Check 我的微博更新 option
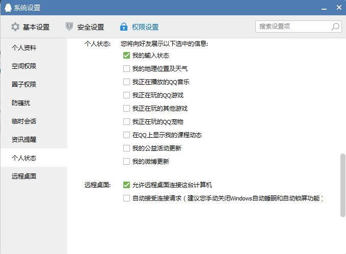The image size is (346, 254). [x=126, y=162]
